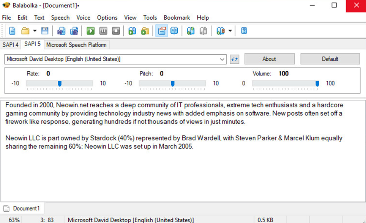Open a file with the folder icon
Image resolution: width=366 pixels, height=223 pixels.
[25, 31]
